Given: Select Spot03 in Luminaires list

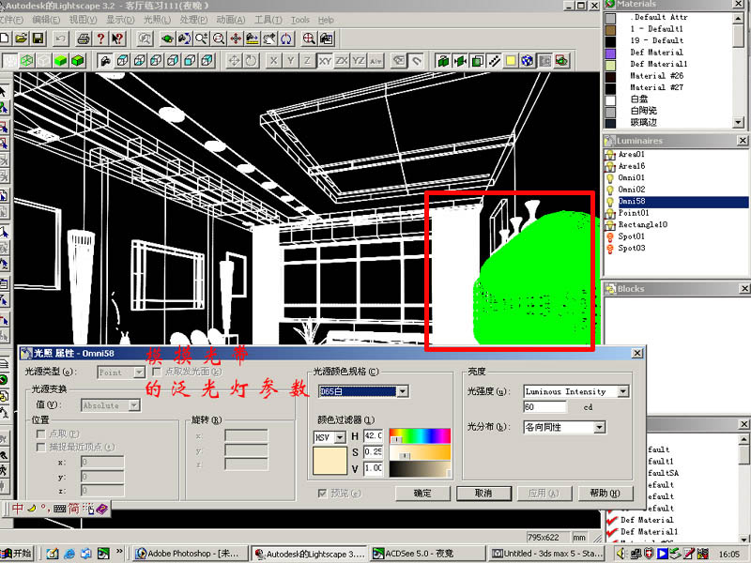Looking at the screenshot, I should point(631,248).
